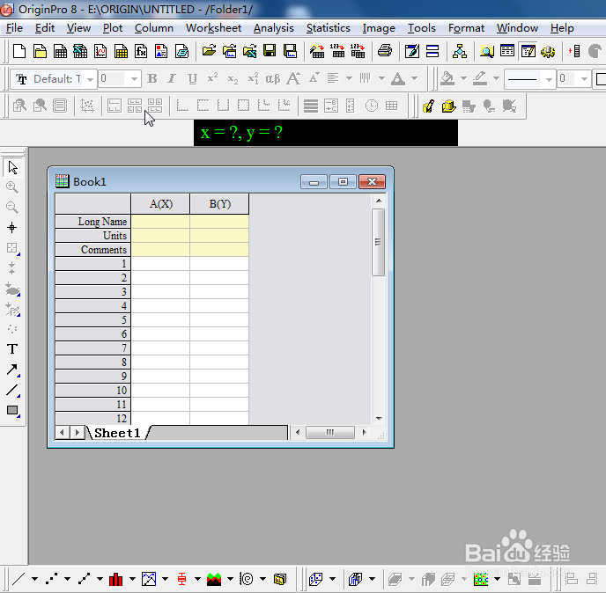Expand the Column chart type arrow
606x593 pixels.
(x=132, y=579)
